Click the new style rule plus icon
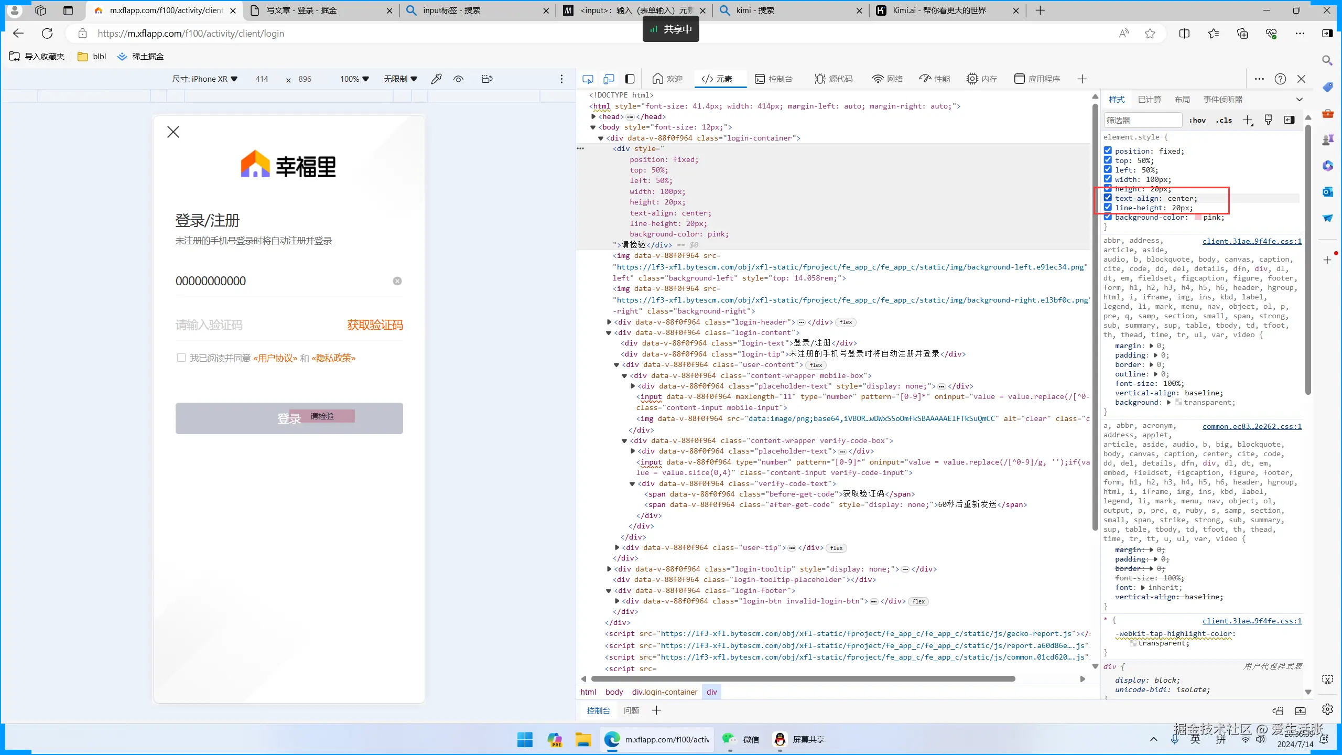This screenshot has width=1342, height=755. click(1247, 120)
